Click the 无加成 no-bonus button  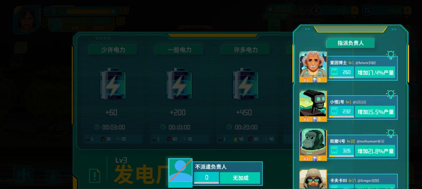(x=240, y=178)
